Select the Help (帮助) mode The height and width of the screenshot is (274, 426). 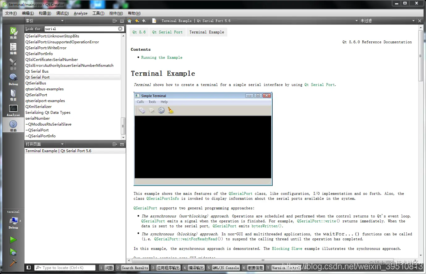pos(13,126)
